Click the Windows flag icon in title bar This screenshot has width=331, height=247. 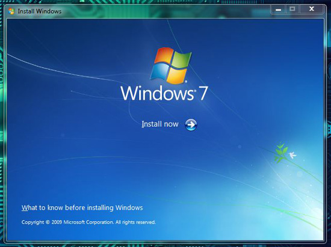pyautogui.click(x=11, y=11)
